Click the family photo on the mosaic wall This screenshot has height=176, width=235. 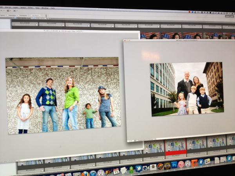pyautogui.click(x=63, y=96)
